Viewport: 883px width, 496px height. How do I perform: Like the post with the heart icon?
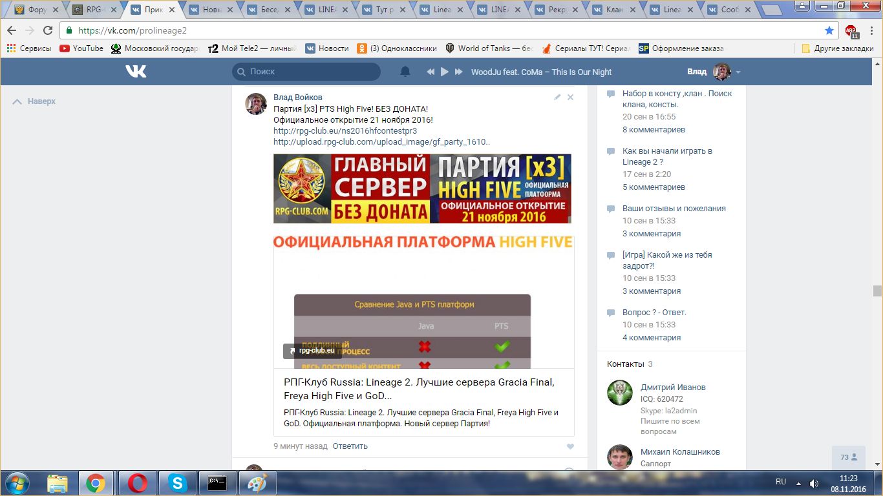[570, 446]
